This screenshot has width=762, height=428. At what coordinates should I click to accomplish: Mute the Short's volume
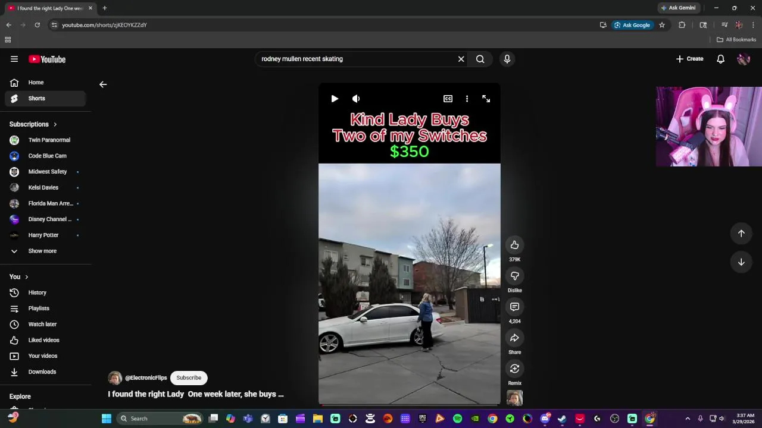tap(356, 99)
